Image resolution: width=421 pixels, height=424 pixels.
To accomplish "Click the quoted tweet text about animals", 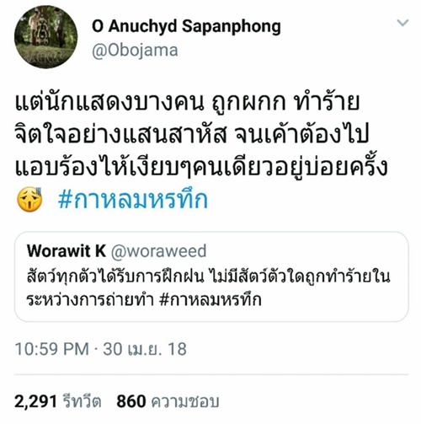I will click(208, 288).
